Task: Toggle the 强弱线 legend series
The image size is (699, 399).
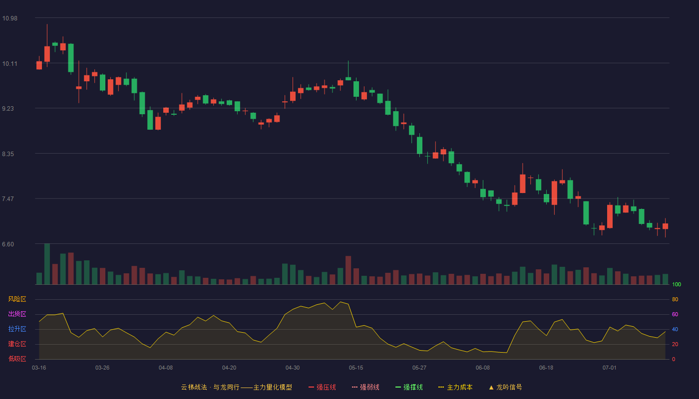Action: pos(365,387)
